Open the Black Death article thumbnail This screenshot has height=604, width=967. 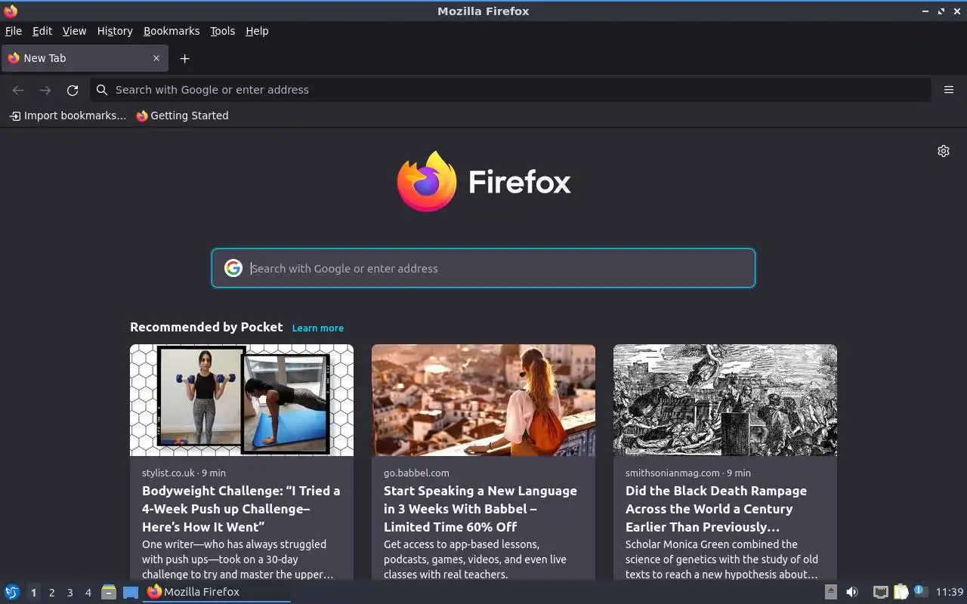click(725, 400)
